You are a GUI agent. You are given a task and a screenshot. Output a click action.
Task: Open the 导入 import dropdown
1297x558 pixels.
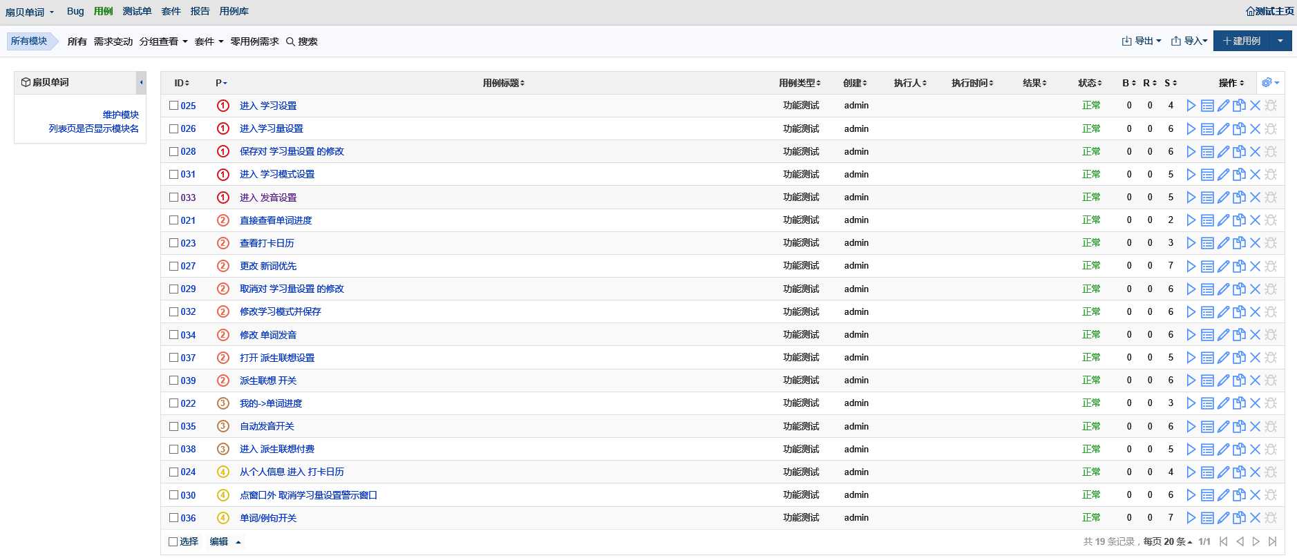(1189, 41)
